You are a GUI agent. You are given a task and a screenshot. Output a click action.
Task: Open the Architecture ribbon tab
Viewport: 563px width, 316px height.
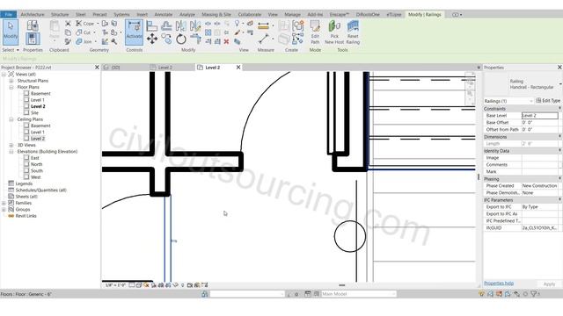33,14
